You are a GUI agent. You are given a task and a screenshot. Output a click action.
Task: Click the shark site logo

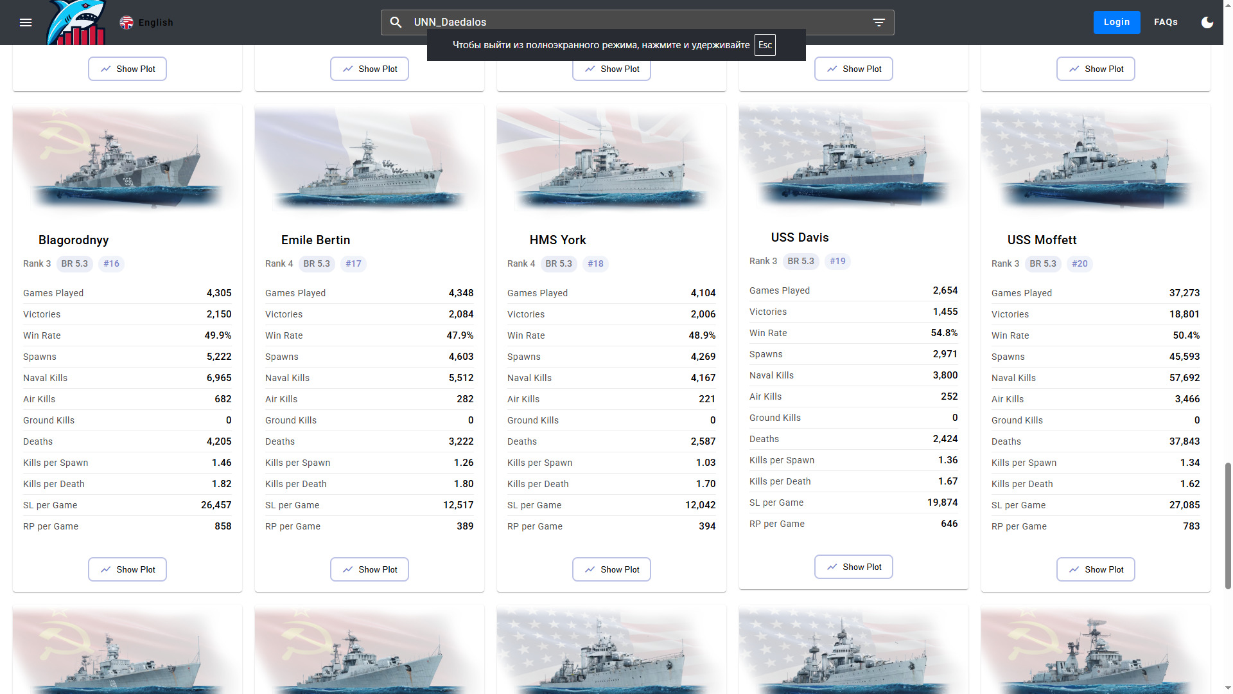click(76, 22)
